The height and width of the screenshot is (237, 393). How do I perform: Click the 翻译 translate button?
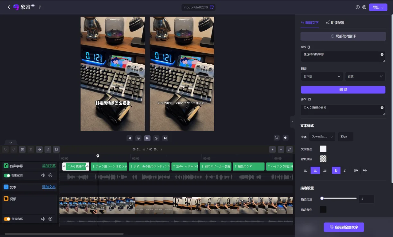[343, 90]
